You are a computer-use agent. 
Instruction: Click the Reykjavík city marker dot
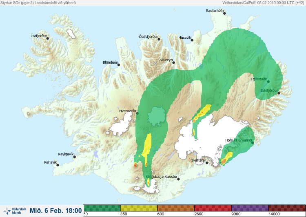tap(74, 157)
